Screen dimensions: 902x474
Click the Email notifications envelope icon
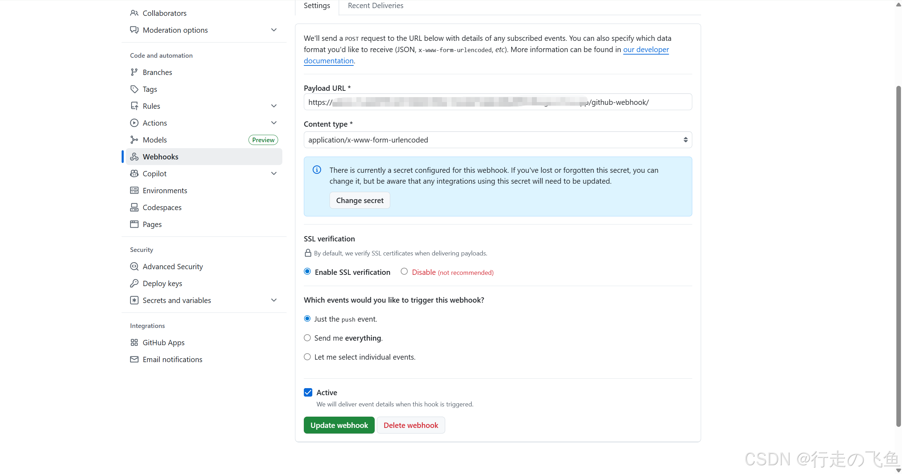(x=134, y=359)
